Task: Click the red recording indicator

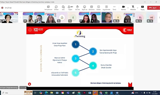Action: [2, 8]
